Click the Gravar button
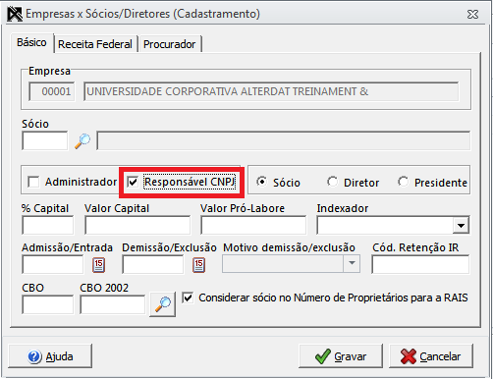This screenshot has height=379, width=493. coord(341,356)
